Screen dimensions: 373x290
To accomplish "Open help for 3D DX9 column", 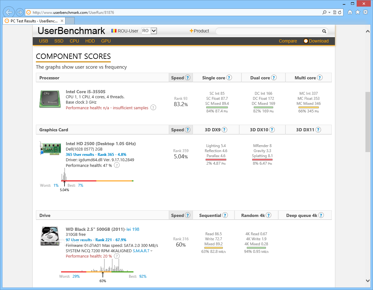I will point(224,130).
